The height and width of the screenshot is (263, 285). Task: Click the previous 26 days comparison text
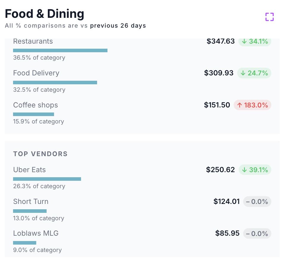(118, 26)
